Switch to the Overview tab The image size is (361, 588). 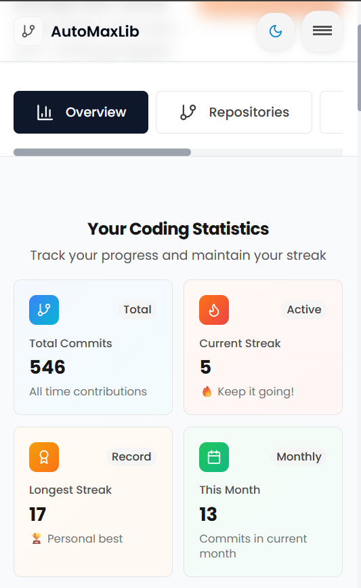[x=81, y=112]
